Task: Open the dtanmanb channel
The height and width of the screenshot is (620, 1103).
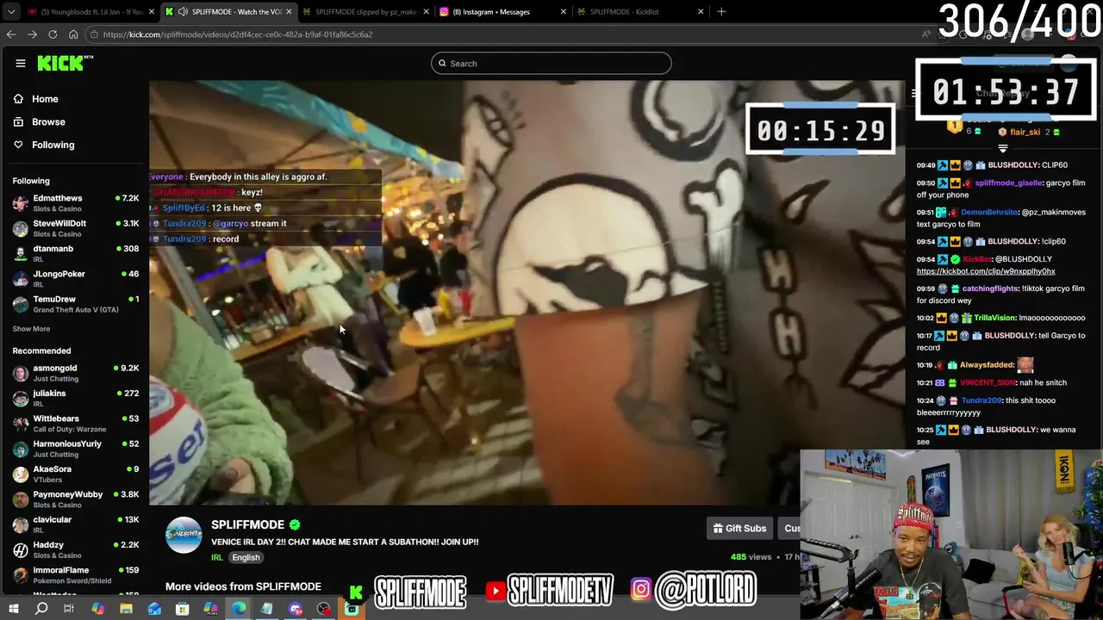Action: (x=76, y=253)
